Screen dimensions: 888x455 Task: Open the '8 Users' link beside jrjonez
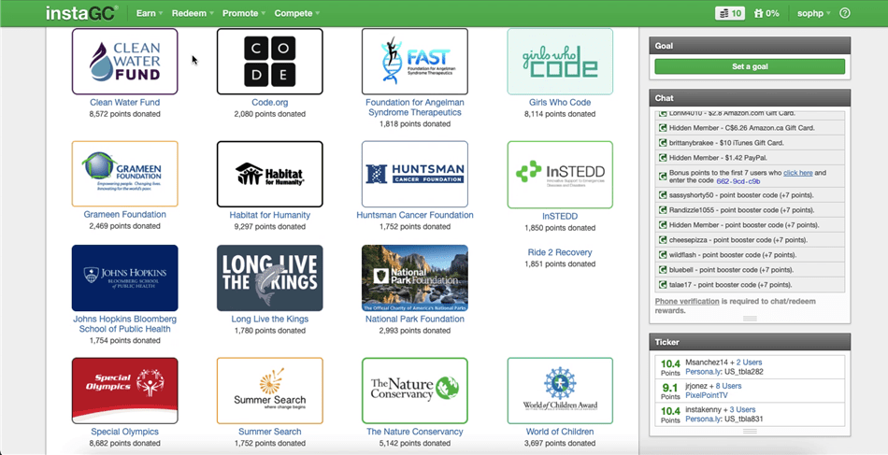(x=728, y=386)
